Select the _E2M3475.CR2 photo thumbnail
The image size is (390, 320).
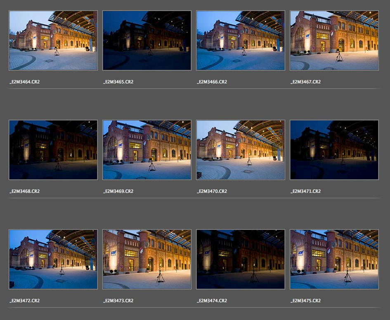[334, 259]
